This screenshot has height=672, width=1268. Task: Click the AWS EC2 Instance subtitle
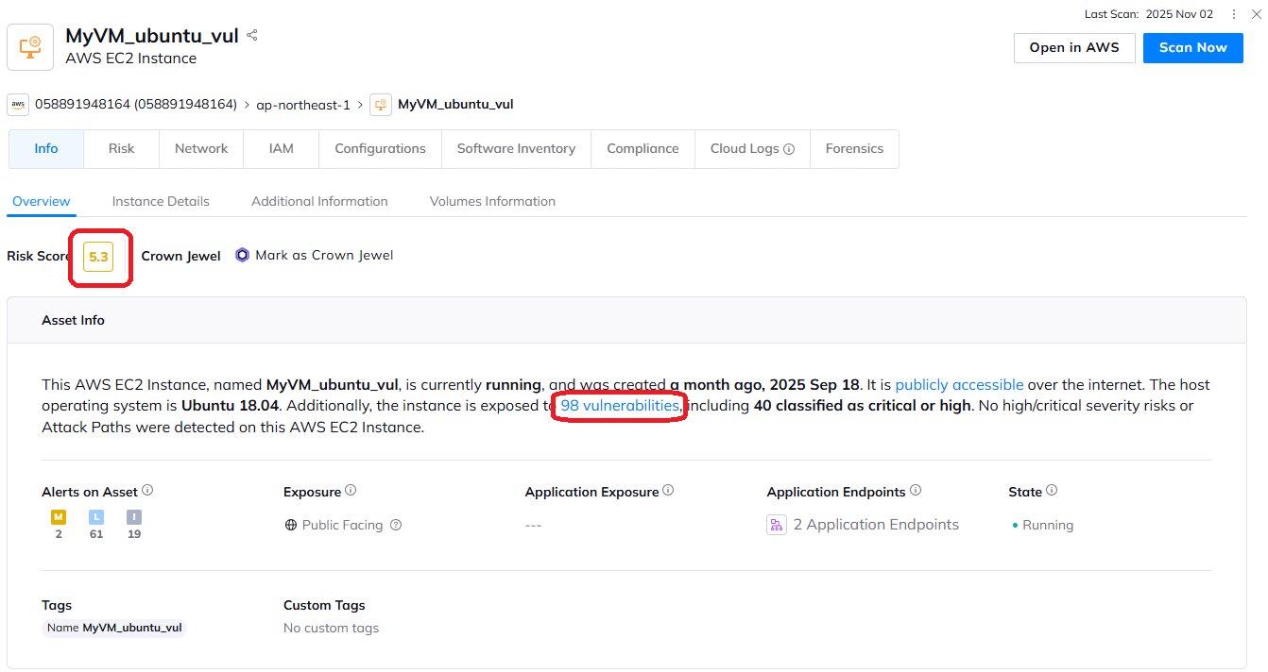131,59
